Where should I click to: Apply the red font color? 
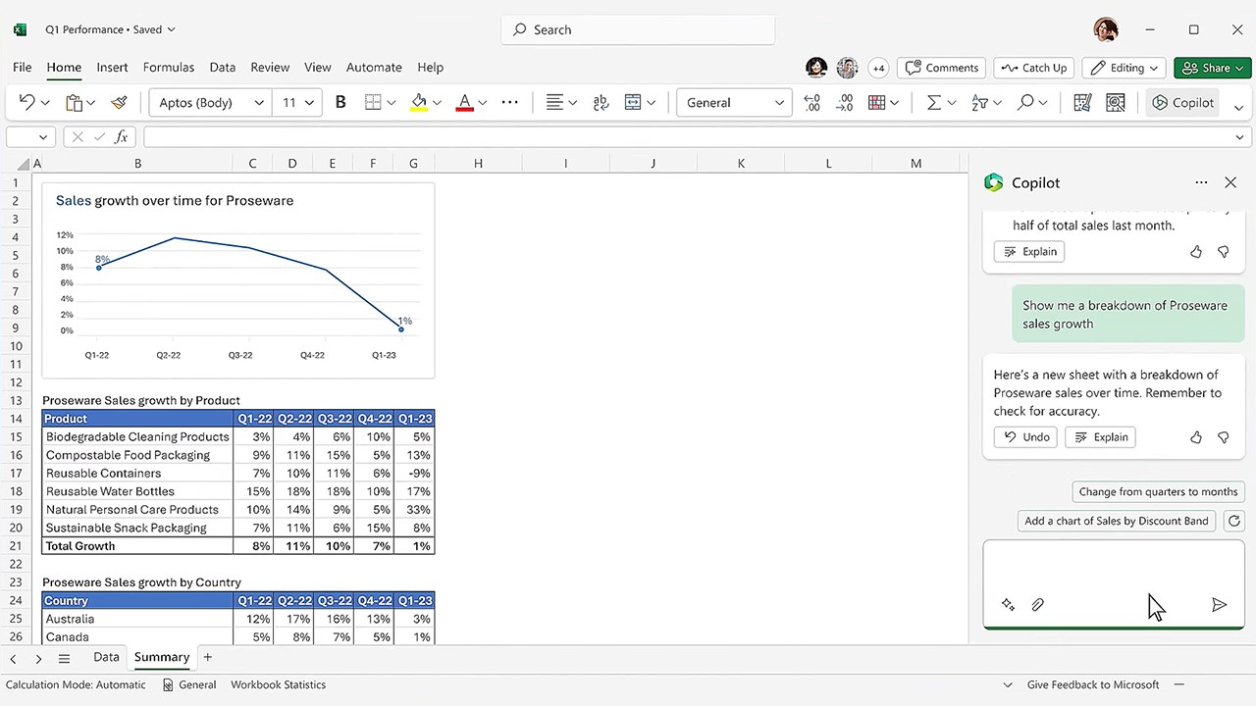[465, 102]
